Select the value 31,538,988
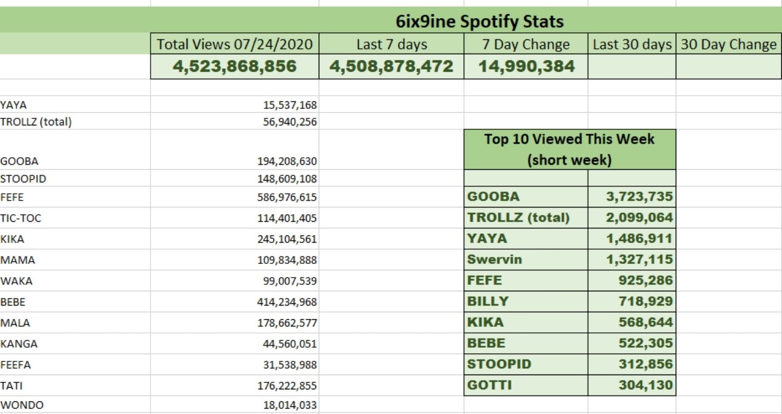Image resolution: width=782 pixels, height=414 pixels. click(290, 365)
